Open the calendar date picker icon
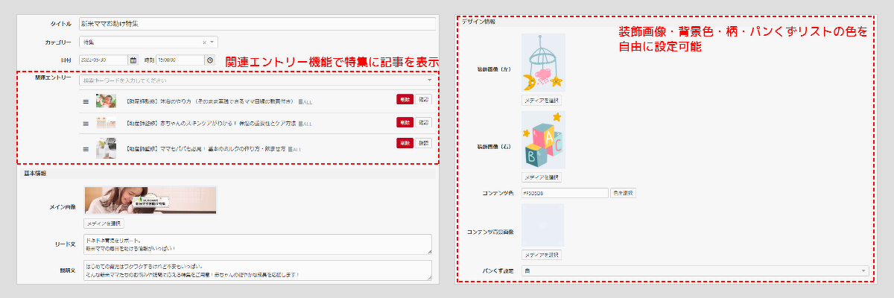This screenshot has height=298, width=894. pos(133,60)
